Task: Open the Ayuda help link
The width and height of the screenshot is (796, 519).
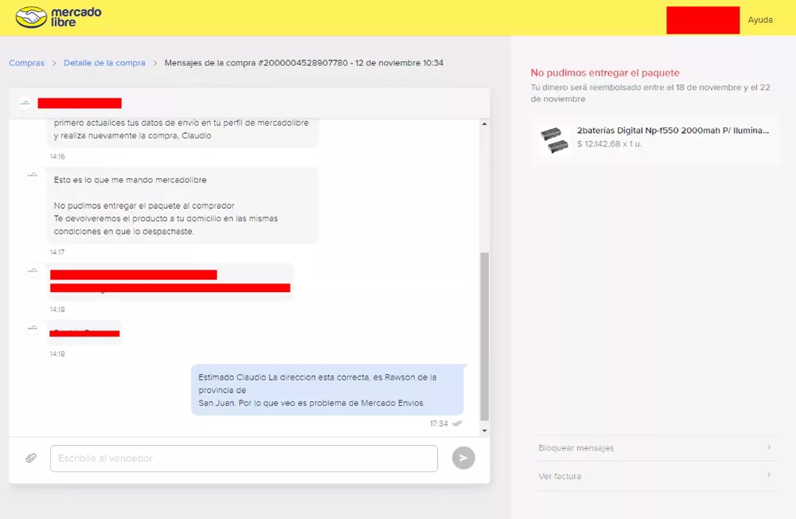Action: [x=760, y=20]
